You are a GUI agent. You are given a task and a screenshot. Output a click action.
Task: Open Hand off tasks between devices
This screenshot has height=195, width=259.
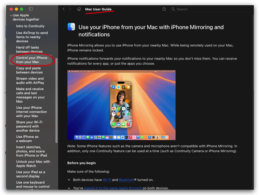click(x=29, y=49)
